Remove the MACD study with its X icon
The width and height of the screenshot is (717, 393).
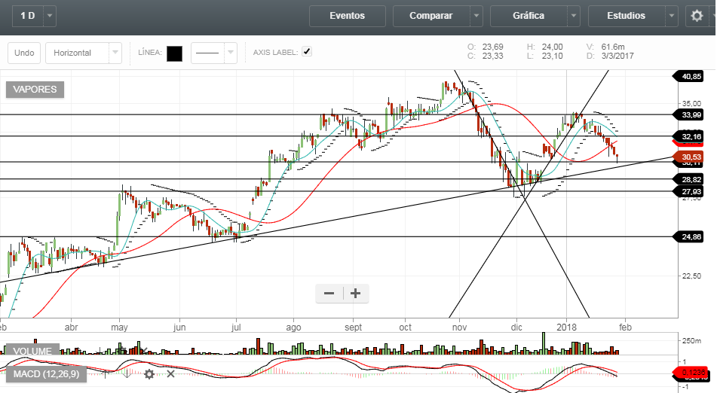170,374
